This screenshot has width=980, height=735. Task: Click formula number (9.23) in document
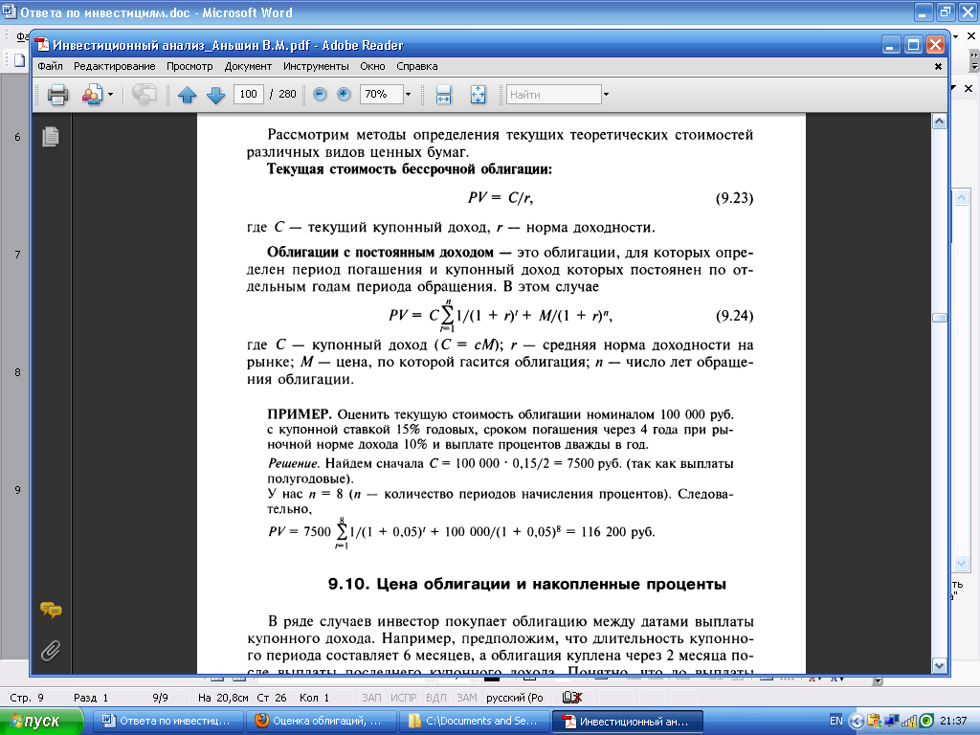click(x=734, y=198)
